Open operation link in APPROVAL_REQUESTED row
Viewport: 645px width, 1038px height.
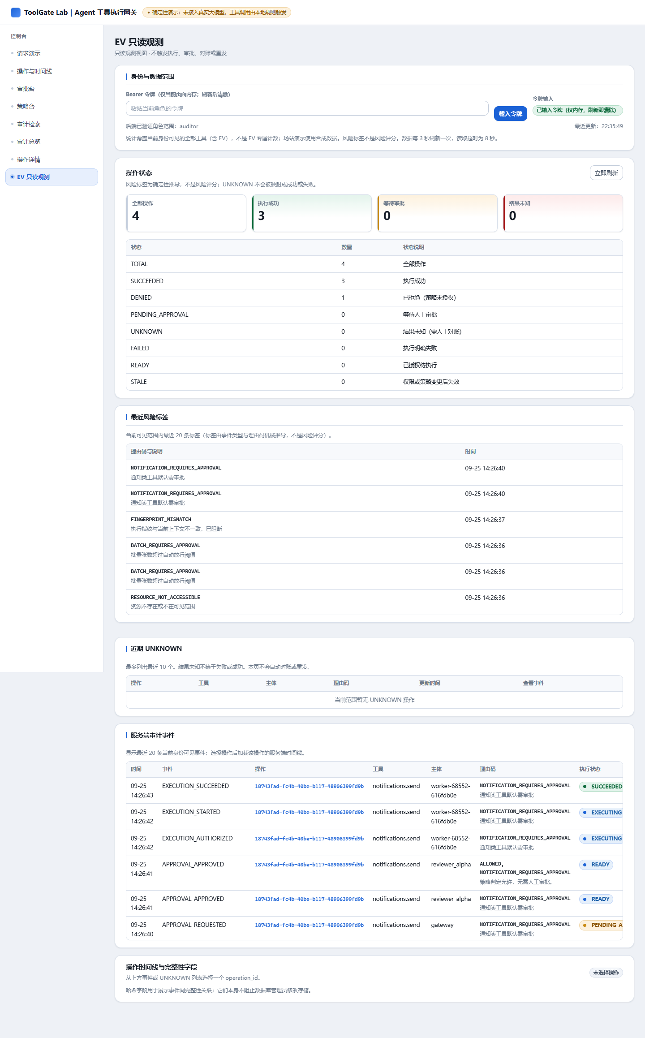(309, 925)
